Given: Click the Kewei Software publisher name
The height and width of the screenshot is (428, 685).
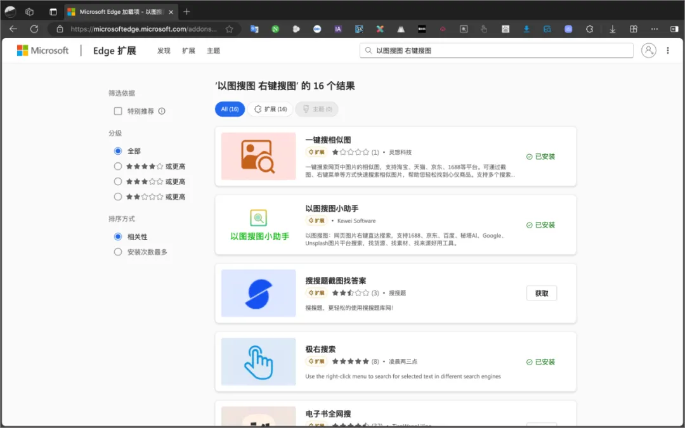Looking at the screenshot, I should pos(356,221).
